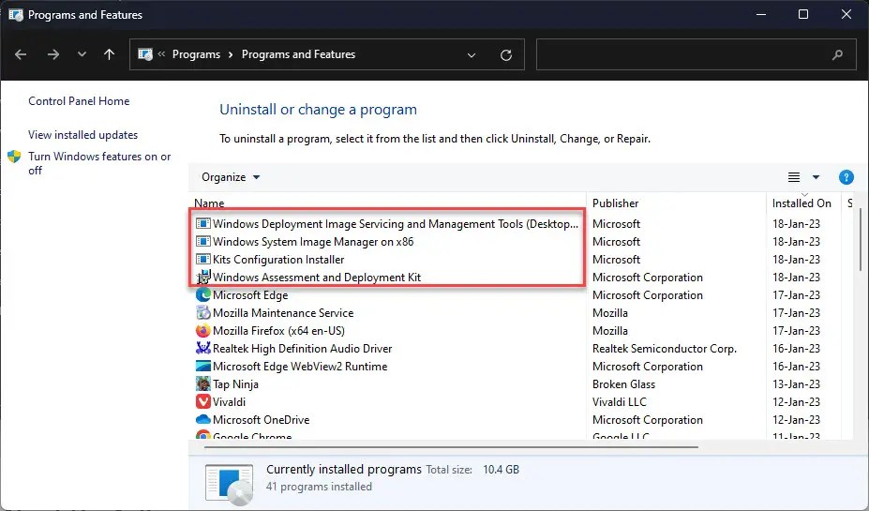This screenshot has width=869, height=511.
Task: Go back using the back arrow
Action: click(22, 54)
